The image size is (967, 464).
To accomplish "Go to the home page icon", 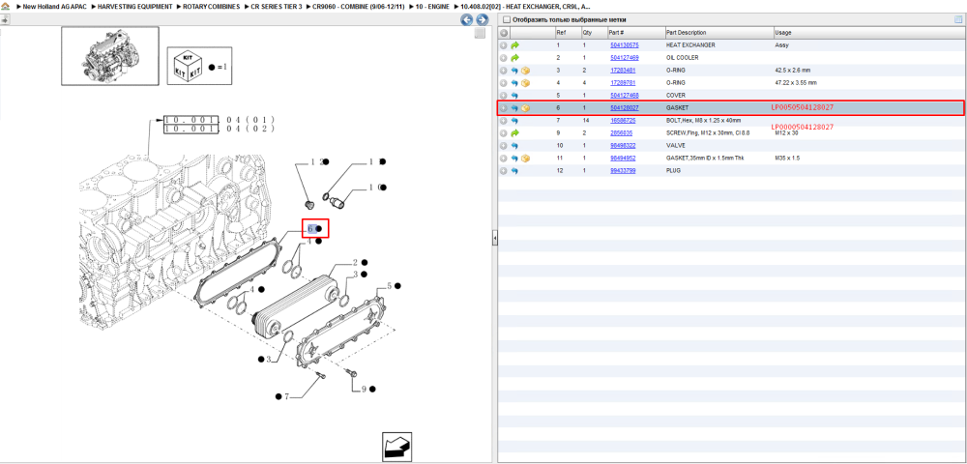I will 5,6.
